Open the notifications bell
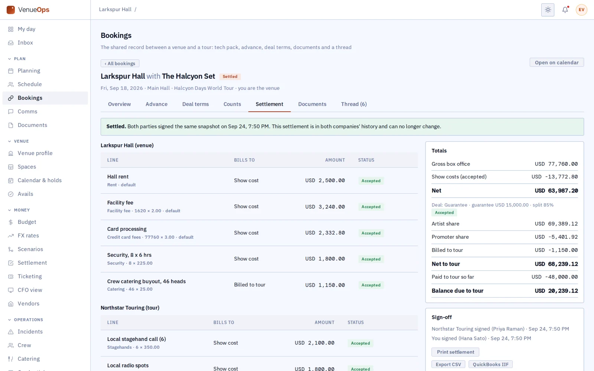 click(x=565, y=10)
